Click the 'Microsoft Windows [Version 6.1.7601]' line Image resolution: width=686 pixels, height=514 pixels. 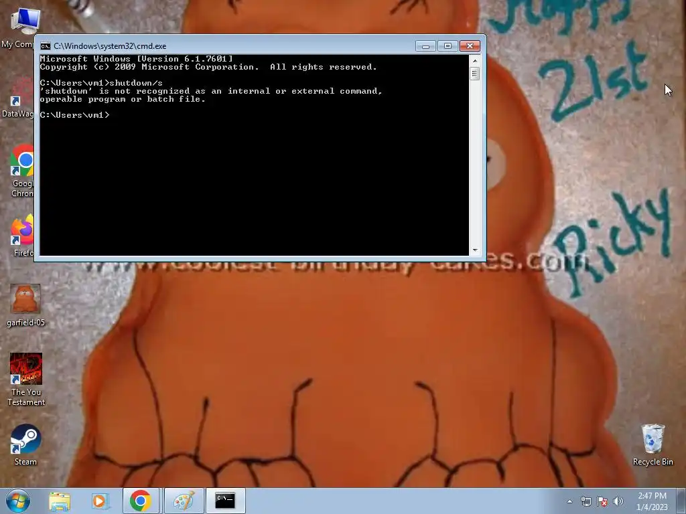[x=136, y=59]
